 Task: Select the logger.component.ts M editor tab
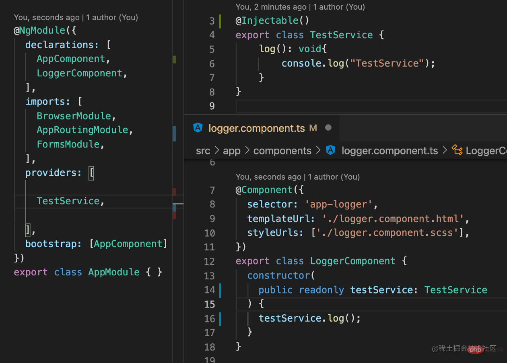(262, 128)
